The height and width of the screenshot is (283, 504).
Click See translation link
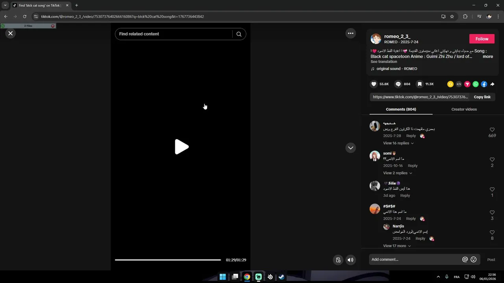384,62
